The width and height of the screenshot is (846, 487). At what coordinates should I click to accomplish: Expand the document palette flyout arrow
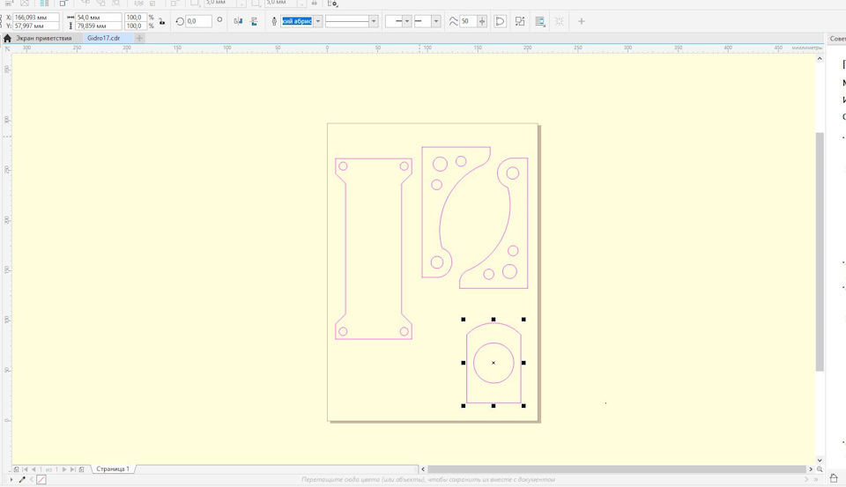click(11, 479)
